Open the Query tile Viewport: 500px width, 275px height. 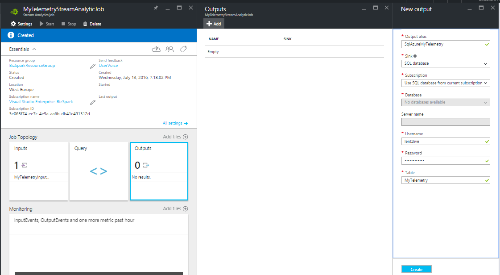pos(99,171)
